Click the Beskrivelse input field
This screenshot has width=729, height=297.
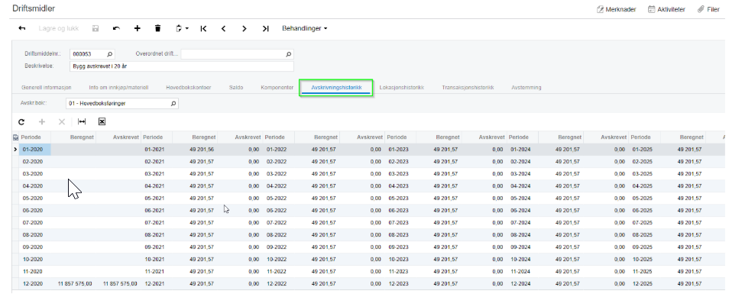pyautogui.click(x=182, y=66)
